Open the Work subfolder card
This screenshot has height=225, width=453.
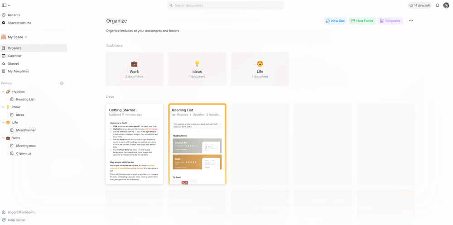click(x=135, y=69)
